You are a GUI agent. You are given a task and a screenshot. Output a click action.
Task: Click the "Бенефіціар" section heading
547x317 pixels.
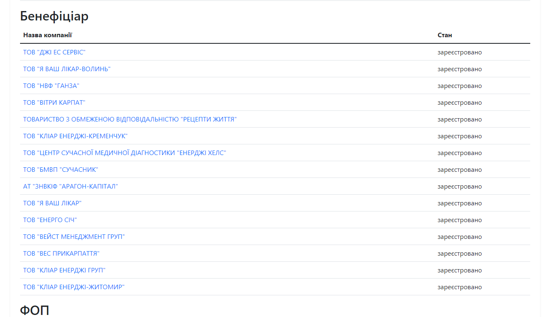point(54,16)
